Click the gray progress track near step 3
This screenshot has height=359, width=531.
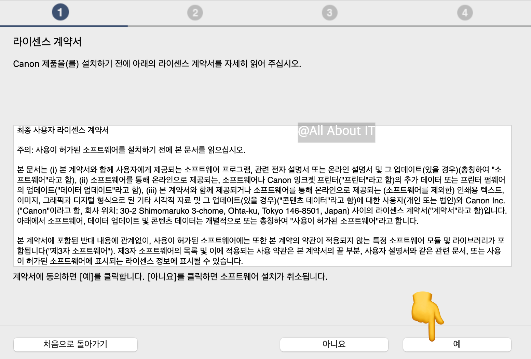pos(329,24)
